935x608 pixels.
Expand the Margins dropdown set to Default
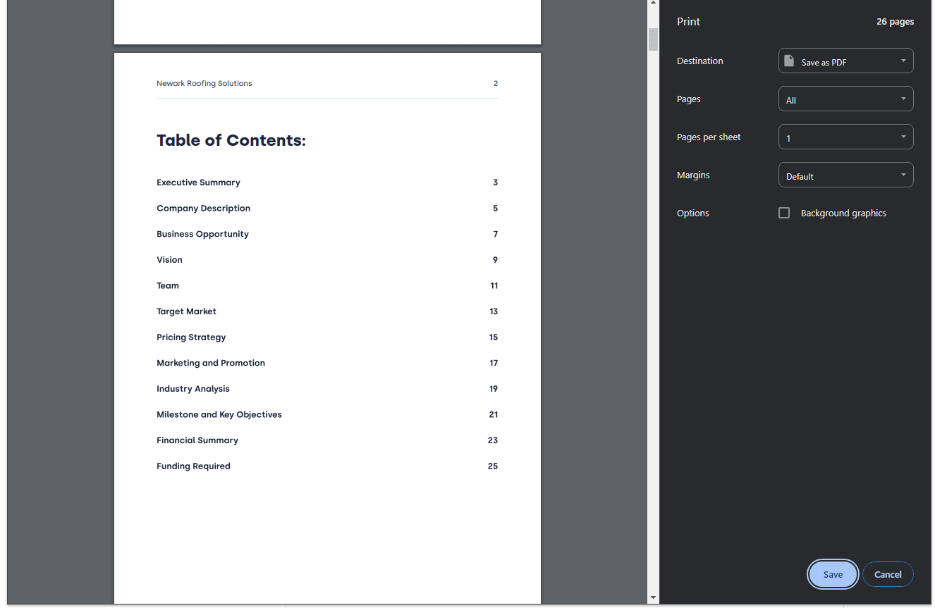click(845, 175)
